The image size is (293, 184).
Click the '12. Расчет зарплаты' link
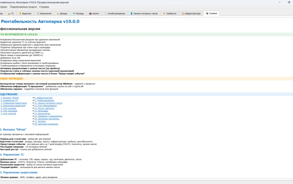[44, 108]
